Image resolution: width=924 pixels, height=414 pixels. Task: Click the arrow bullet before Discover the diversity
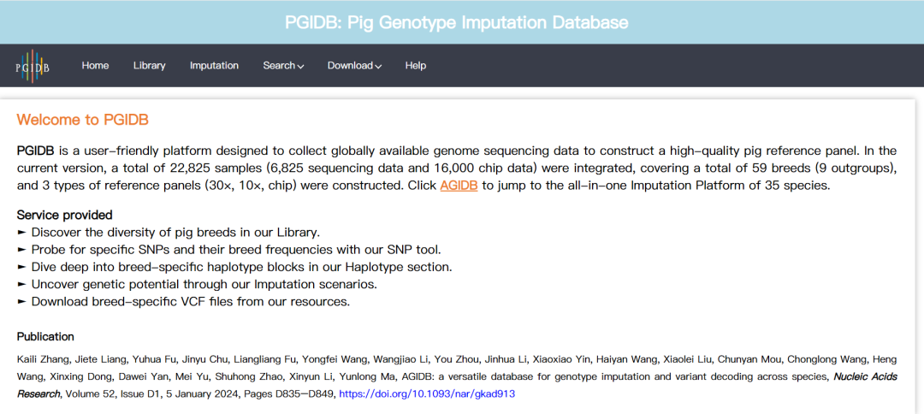21,233
